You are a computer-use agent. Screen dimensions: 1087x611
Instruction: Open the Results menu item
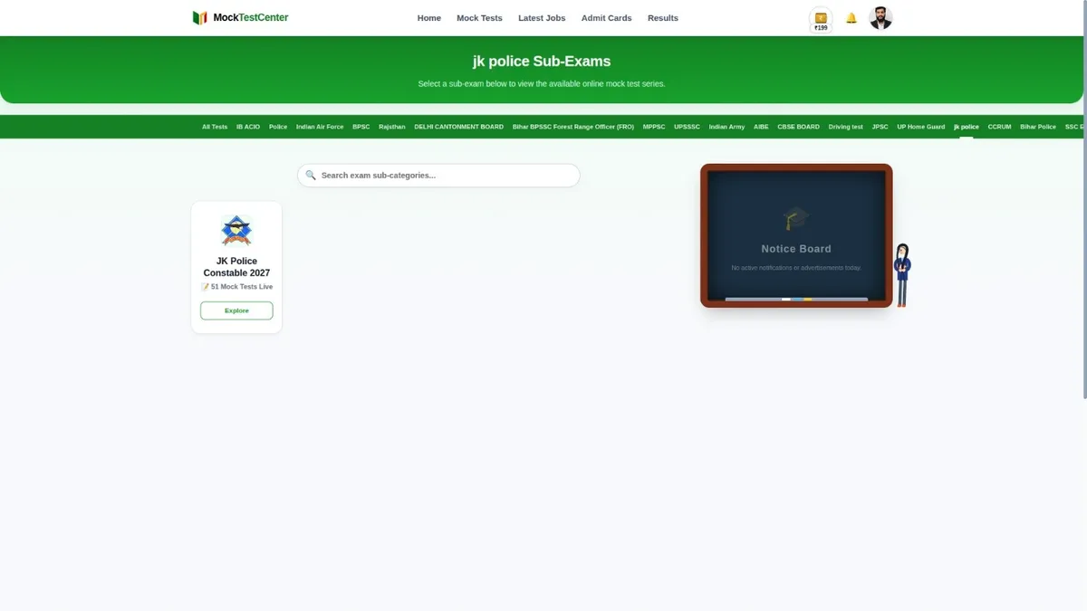click(x=663, y=18)
